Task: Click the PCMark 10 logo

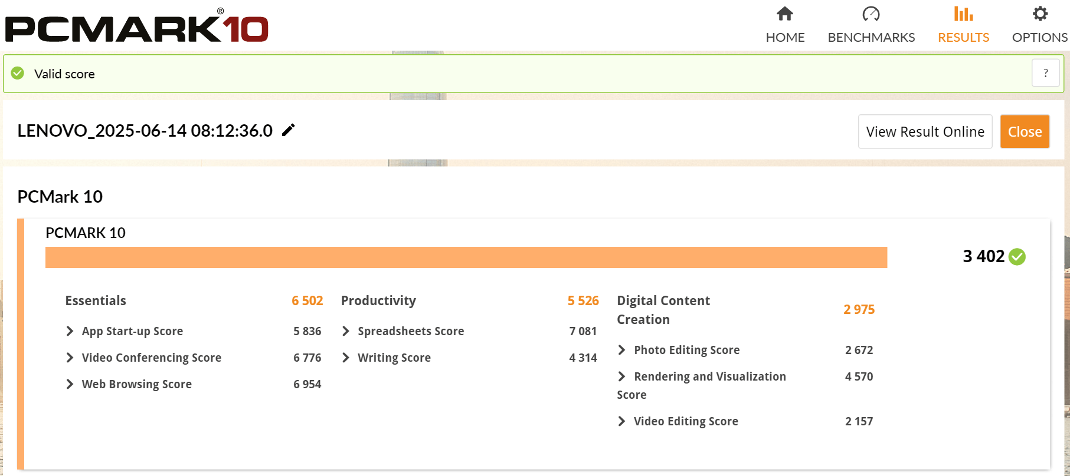Action: click(137, 27)
